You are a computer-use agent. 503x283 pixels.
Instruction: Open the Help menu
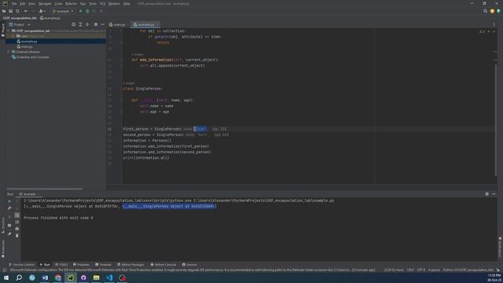pyautogui.click(x=127, y=3)
